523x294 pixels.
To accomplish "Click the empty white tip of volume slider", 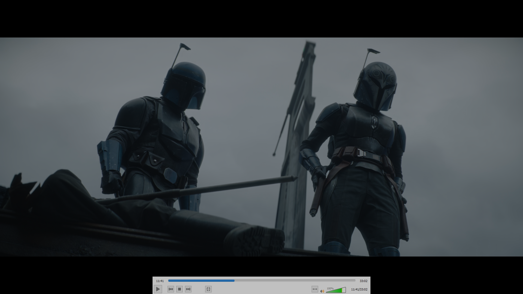I will tap(344, 290).
